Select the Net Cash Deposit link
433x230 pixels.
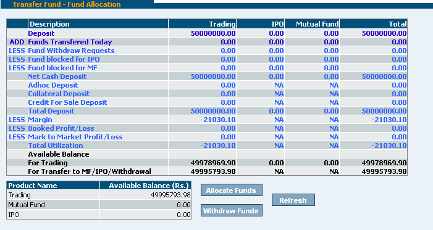pos(57,76)
